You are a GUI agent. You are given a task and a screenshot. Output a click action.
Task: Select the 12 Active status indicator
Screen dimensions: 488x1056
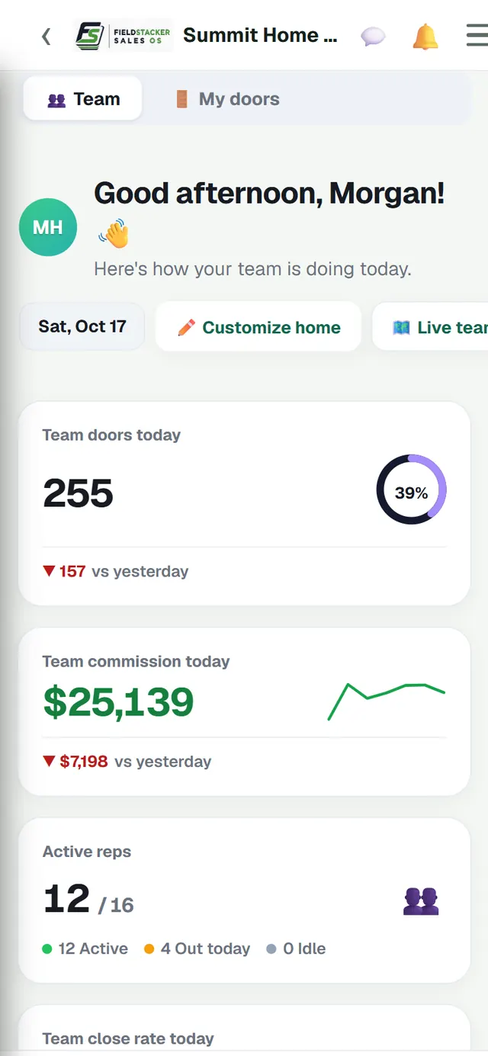[x=85, y=948]
